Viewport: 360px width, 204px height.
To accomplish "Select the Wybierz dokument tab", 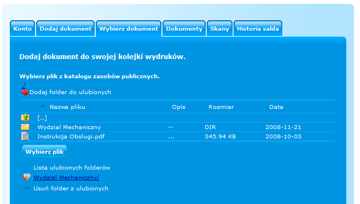I will point(129,28).
